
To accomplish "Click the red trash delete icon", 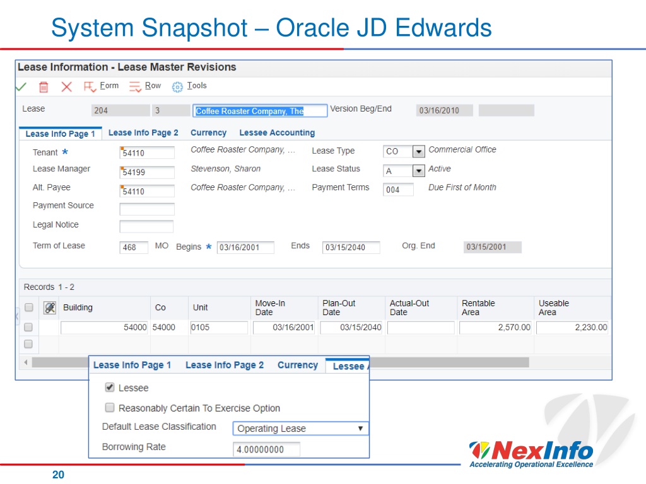I will coord(44,87).
